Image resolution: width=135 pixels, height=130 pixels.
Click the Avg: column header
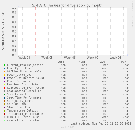103,62
